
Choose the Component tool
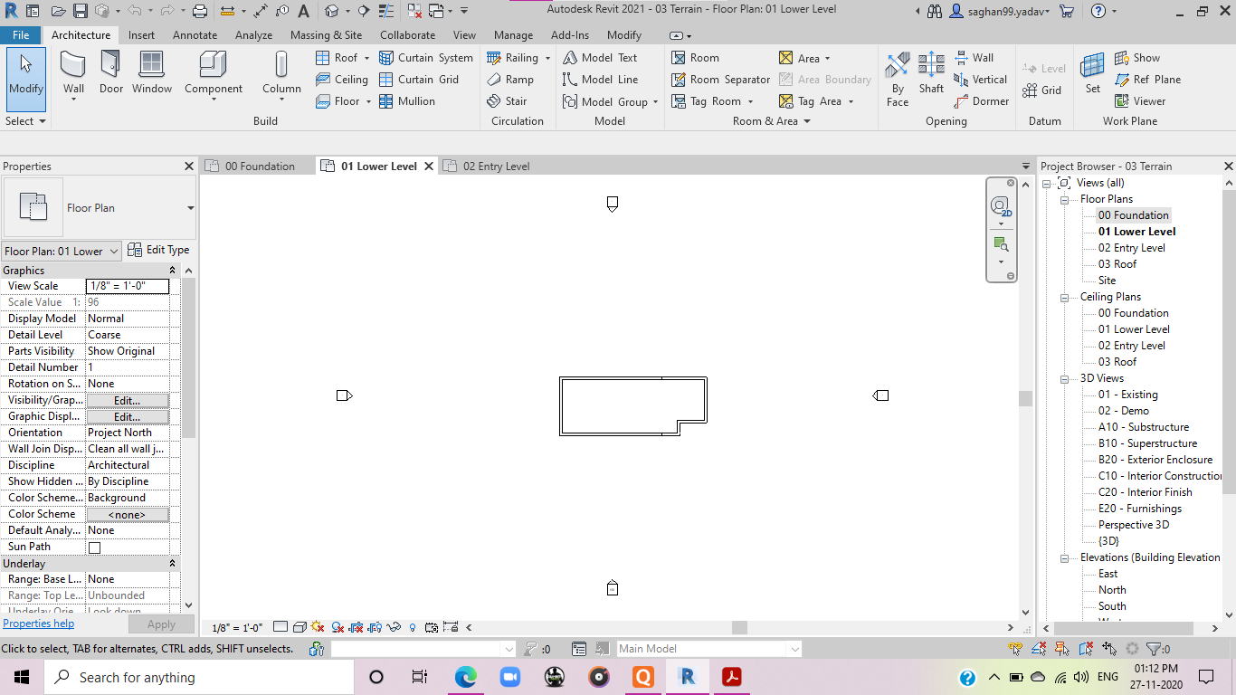(214, 74)
